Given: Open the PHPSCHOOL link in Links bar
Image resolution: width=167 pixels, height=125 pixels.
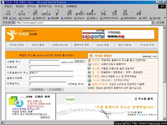Looking at the screenshot, I should pyautogui.click(x=109, y=18).
